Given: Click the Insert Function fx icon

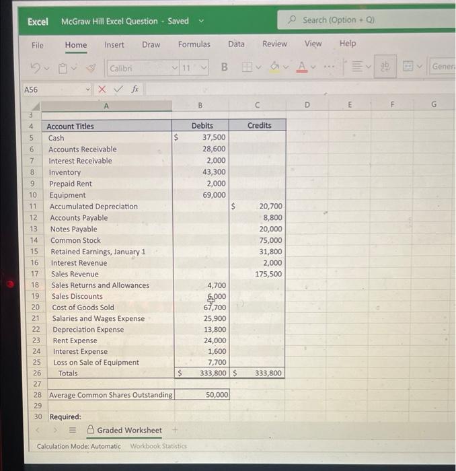Looking at the screenshot, I should pyautogui.click(x=135, y=89).
